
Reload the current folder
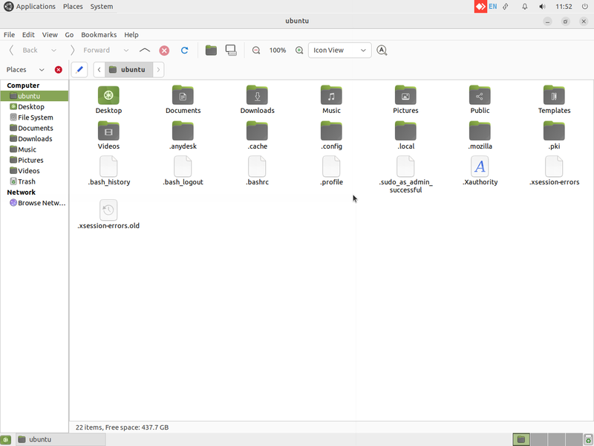184,51
